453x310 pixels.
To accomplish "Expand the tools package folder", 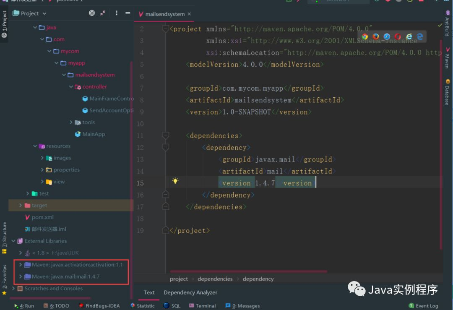I will [x=71, y=122].
